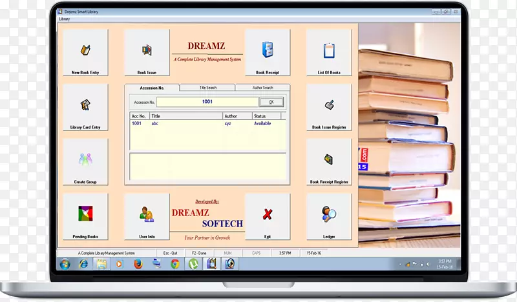Open Firefox from the Windows taskbar
The width and height of the screenshot is (517, 302).
coord(138,264)
